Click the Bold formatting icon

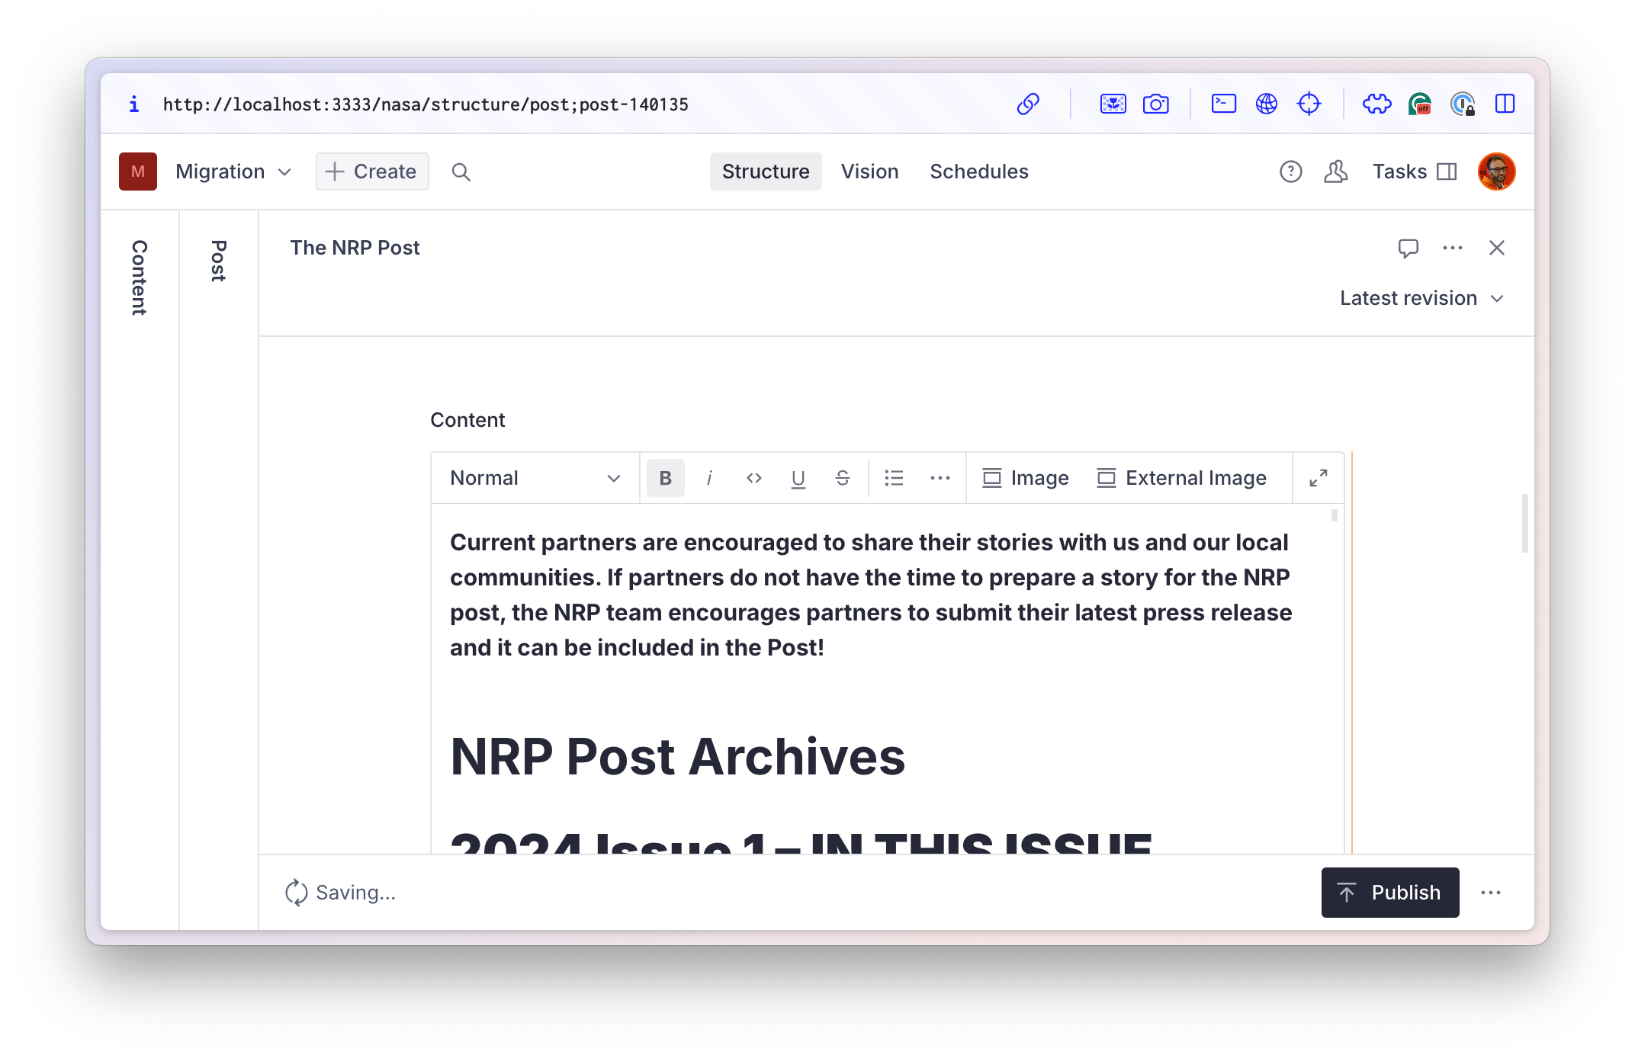(x=663, y=478)
